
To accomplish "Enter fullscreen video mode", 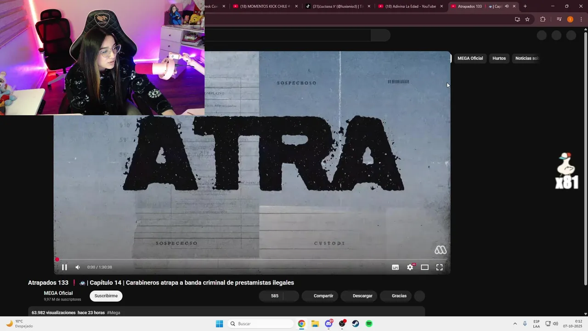I will click(x=440, y=267).
